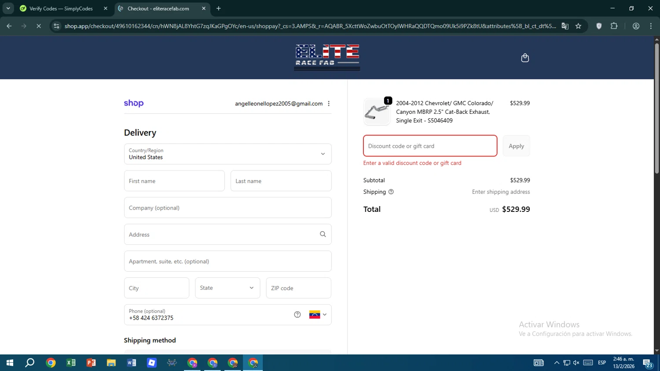The height and width of the screenshot is (371, 660).
Task: Open Chrome three-dot menu
Action: coord(651,26)
